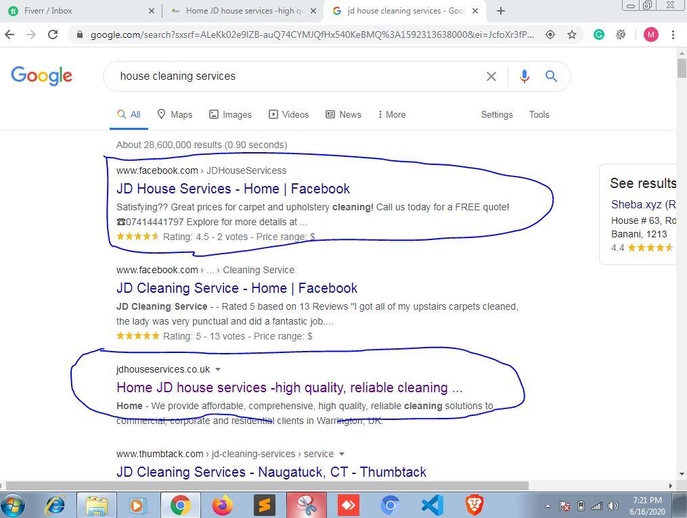Open the "More" search categories dropdown
Screen dimensions: 687x518
391,114
